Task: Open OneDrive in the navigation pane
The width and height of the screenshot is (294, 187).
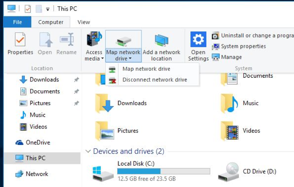Action: (38, 142)
